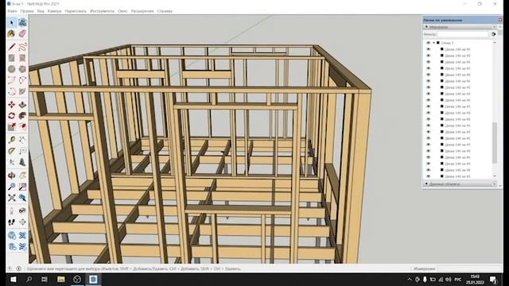Collapse the Стена 1 tree node

tap(433, 43)
